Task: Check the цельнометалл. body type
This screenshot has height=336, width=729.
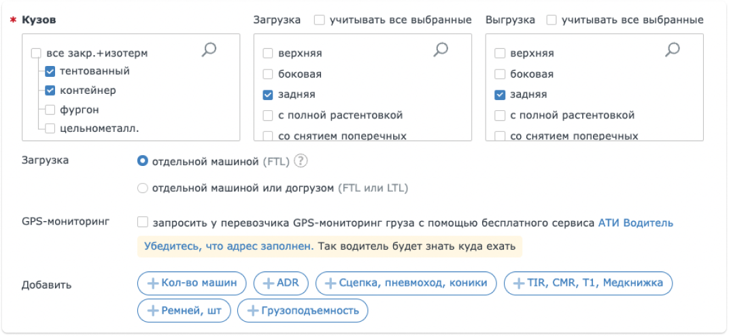Action: click(x=50, y=128)
